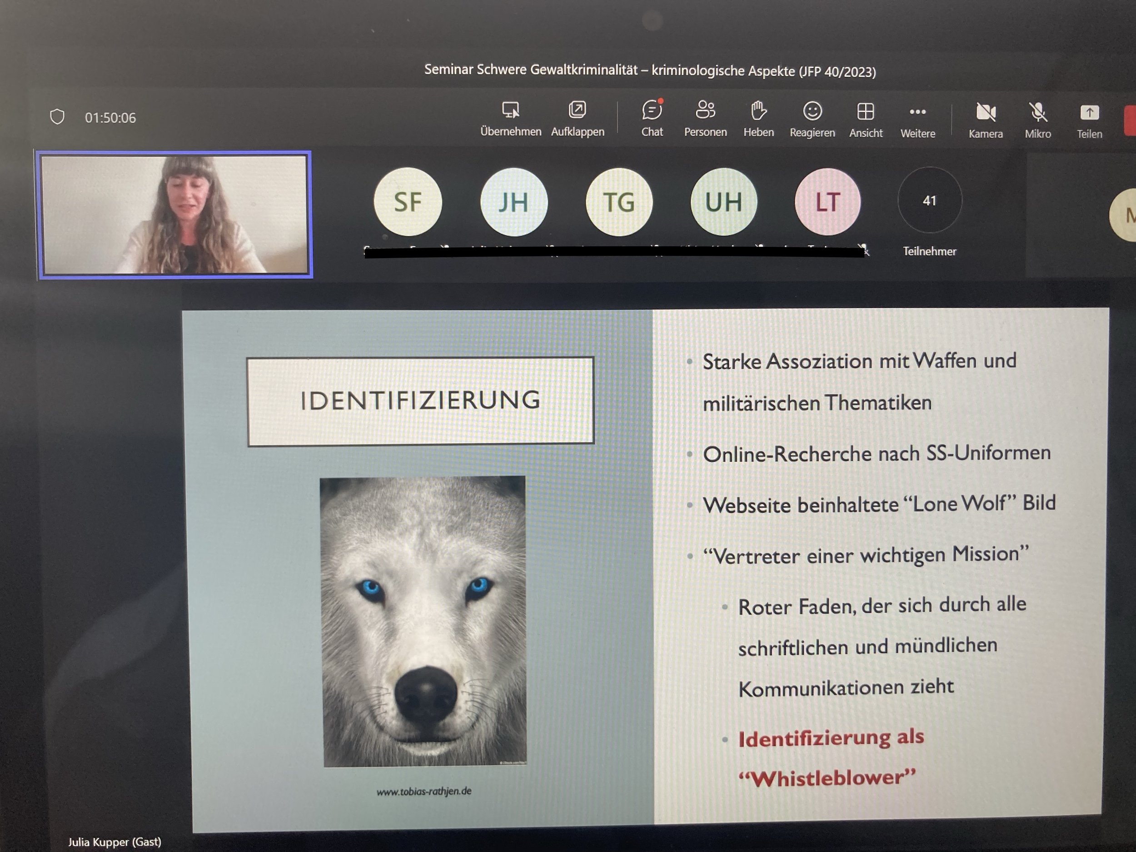This screenshot has height=852, width=1136.
Task: Select the JH participant avatar
Action: pyautogui.click(x=513, y=202)
